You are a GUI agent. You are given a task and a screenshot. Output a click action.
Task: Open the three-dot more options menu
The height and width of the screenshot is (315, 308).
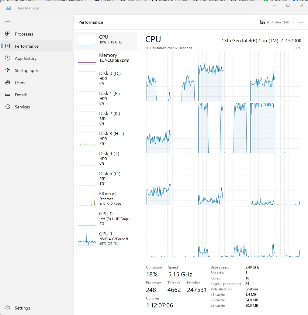tap(301, 22)
